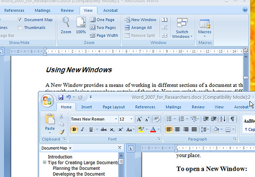Toggle Italic formatting
This screenshot has width=255, height=177.
(83, 129)
